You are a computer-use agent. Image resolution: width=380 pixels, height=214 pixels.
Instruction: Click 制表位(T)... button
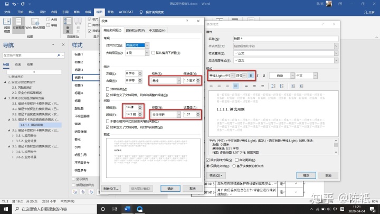coord(111,189)
